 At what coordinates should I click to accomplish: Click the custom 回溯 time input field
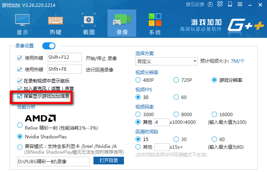click(162, 147)
